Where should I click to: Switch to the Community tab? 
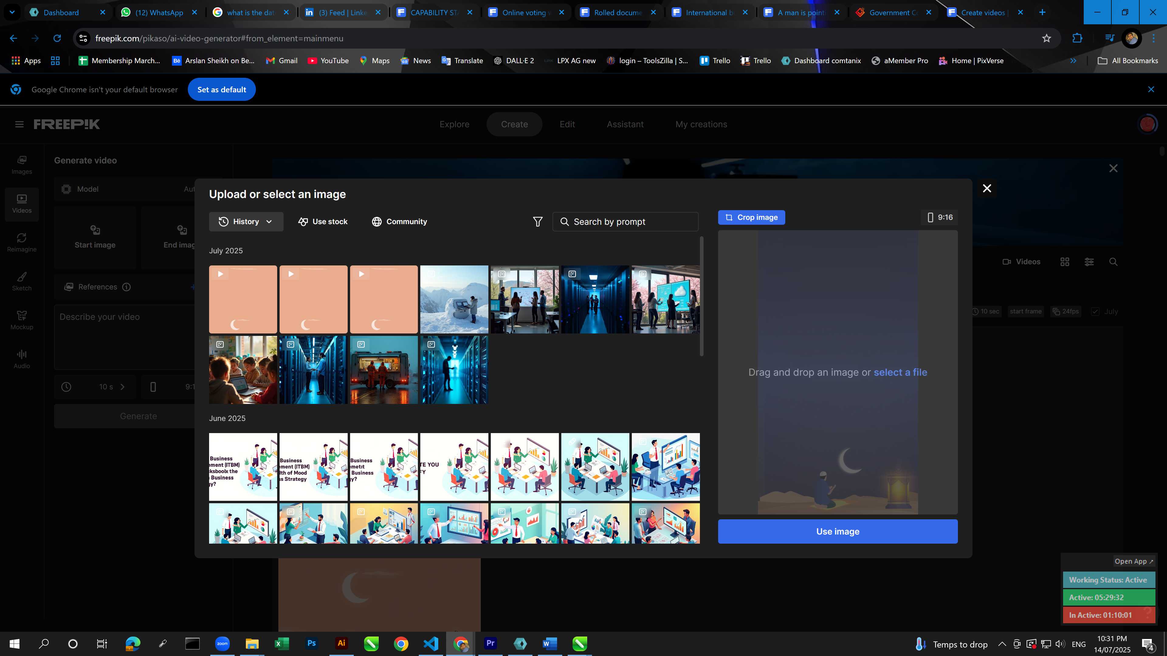(x=399, y=221)
